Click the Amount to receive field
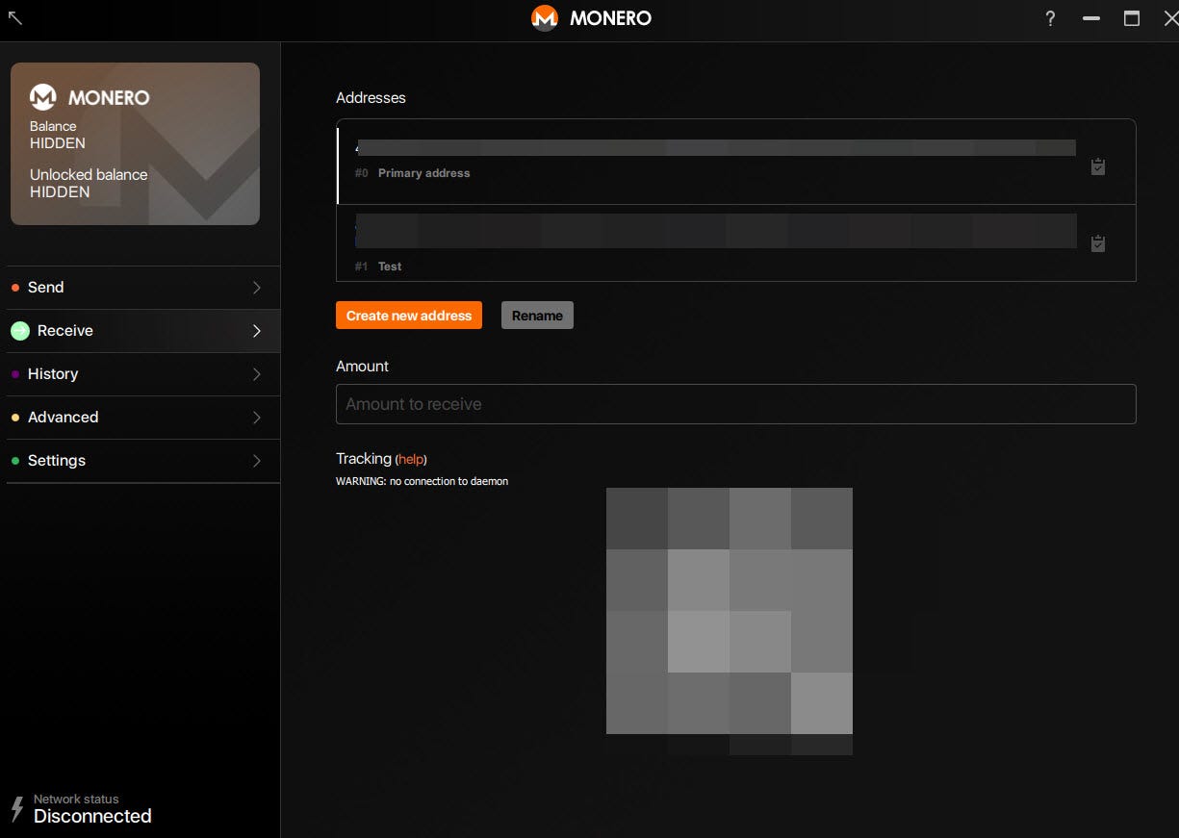The image size is (1179, 838). tap(736, 404)
